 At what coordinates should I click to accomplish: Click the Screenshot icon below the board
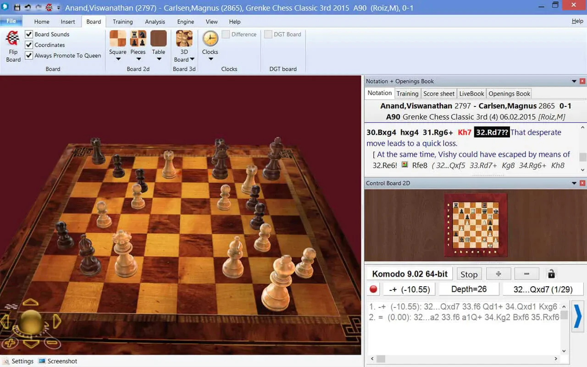click(x=42, y=361)
